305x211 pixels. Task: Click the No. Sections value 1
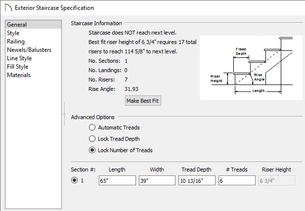[x=126, y=61]
